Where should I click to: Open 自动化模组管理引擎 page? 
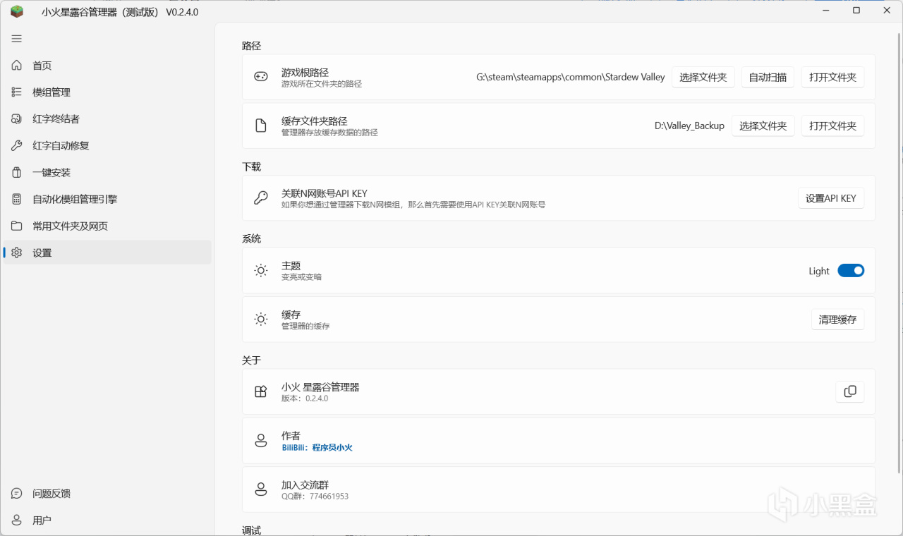[107, 200]
